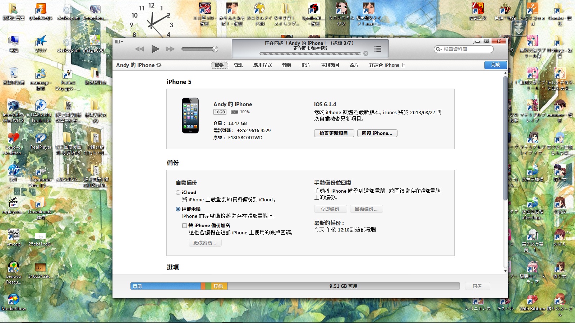Image resolution: width=575 pixels, height=323 pixels.
Task: Click the serial number F18L5BC0DTWD text
Action: (245, 137)
